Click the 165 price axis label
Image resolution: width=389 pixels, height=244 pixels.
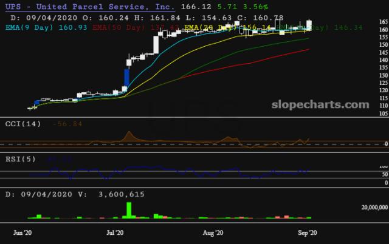coord(384,22)
